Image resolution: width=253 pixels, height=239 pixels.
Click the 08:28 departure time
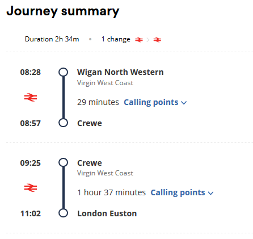point(31,72)
